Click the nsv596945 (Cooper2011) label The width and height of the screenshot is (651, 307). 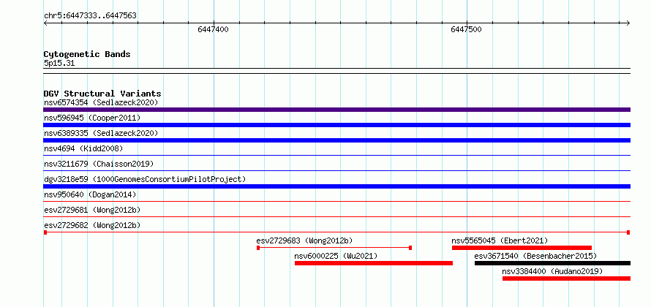tap(92, 118)
